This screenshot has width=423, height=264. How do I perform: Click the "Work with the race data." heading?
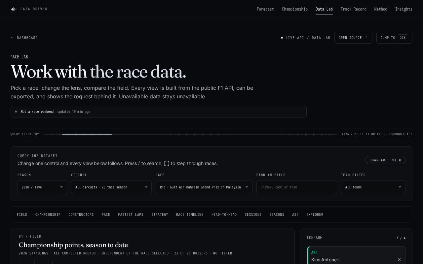point(98,72)
